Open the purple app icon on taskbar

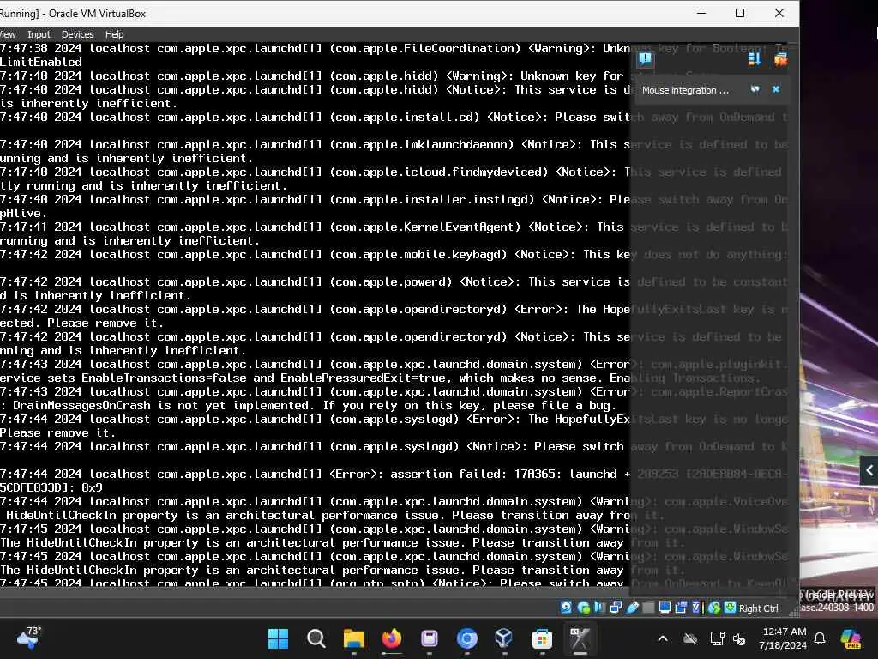[430, 638]
